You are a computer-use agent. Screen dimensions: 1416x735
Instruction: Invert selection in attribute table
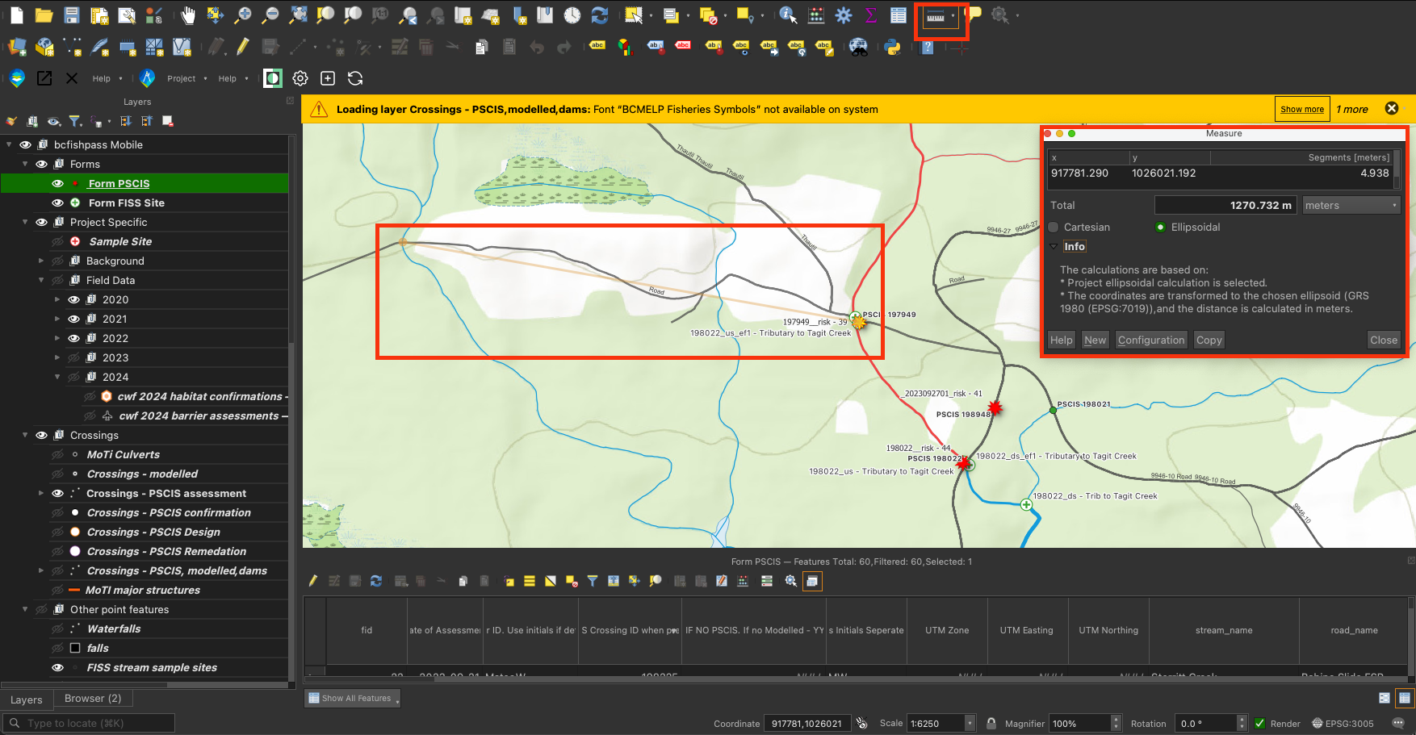tap(551, 581)
